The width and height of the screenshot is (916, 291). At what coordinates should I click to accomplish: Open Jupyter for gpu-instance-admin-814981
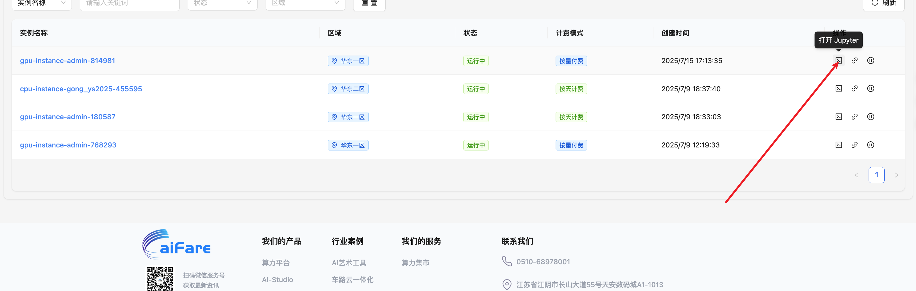coord(839,60)
